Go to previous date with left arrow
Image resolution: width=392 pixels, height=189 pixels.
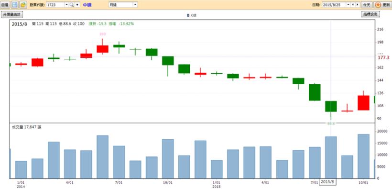click(353, 5)
